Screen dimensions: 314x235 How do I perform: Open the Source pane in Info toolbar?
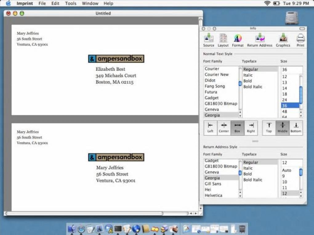[208, 40]
